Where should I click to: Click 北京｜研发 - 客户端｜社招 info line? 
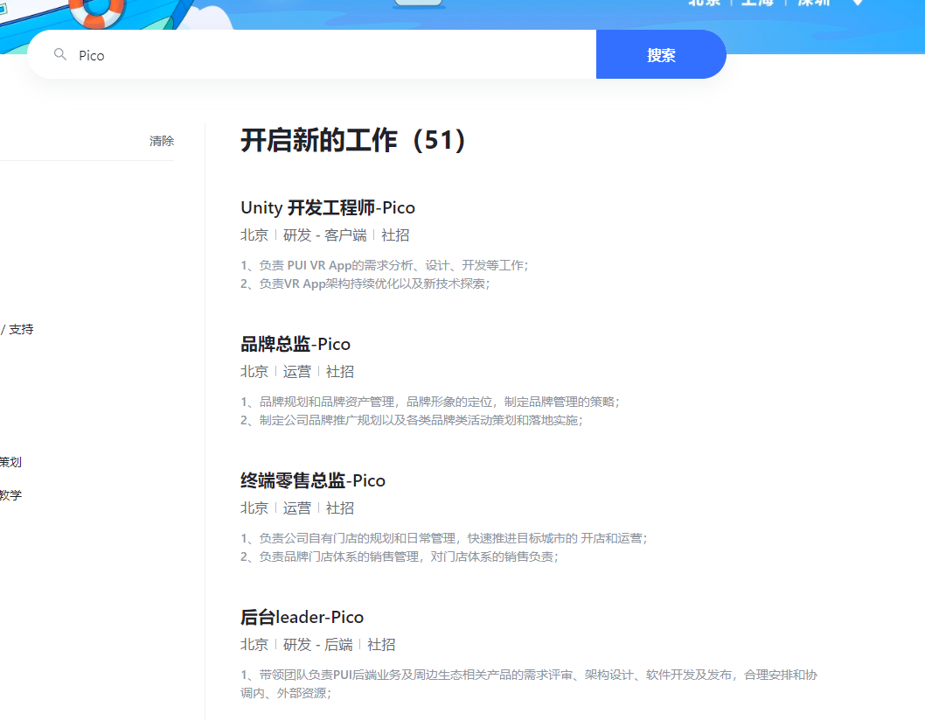325,235
